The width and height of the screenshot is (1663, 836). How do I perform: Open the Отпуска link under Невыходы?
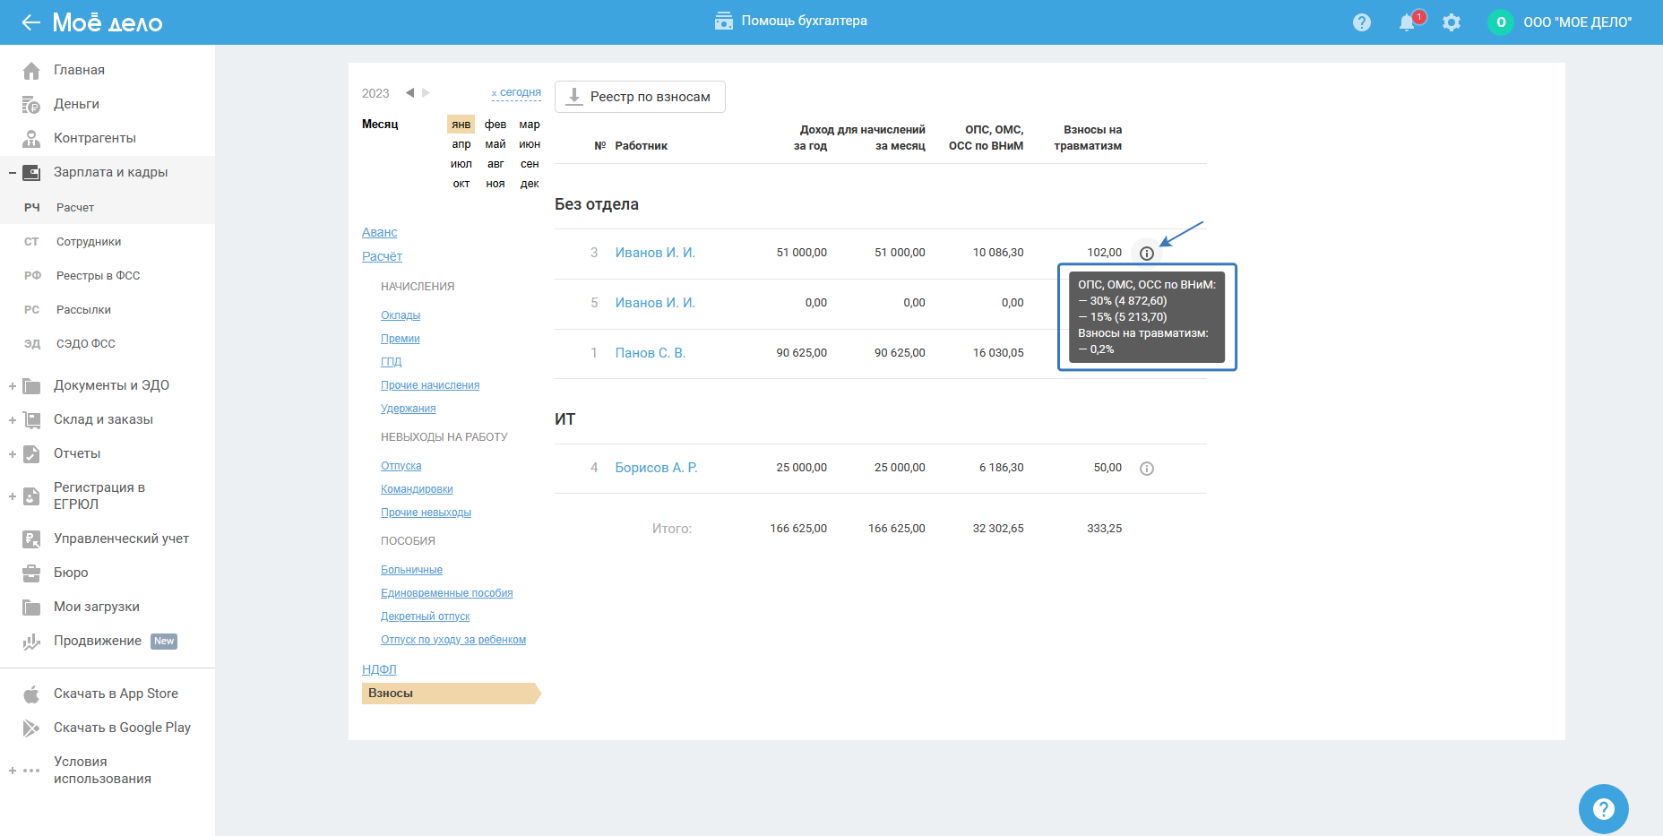[401, 466]
